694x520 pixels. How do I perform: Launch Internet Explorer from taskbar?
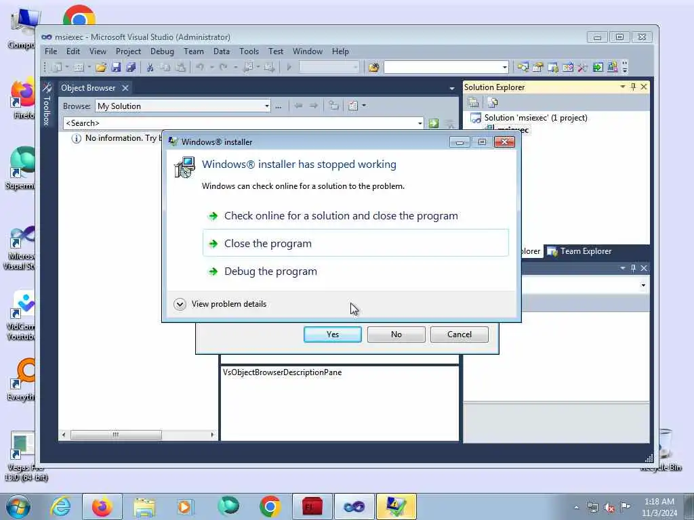click(60, 506)
